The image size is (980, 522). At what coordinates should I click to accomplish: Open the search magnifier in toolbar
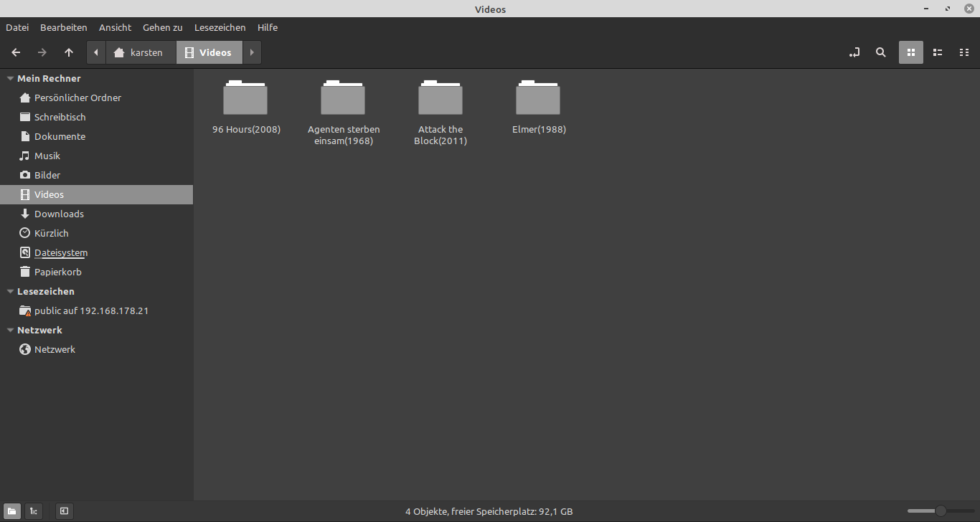click(881, 52)
